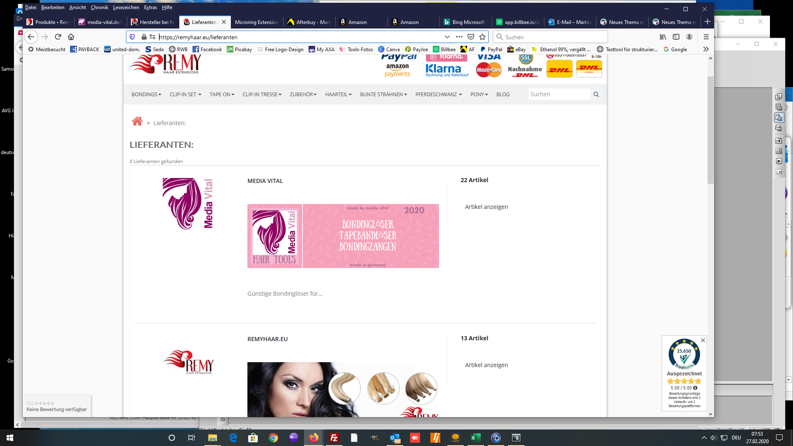Open Excel from the Windows taskbar

tap(475, 438)
